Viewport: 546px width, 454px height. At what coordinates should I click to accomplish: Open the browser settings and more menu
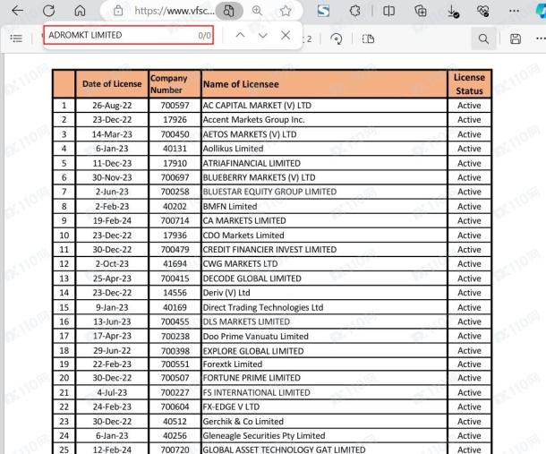(x=514, y=11)
